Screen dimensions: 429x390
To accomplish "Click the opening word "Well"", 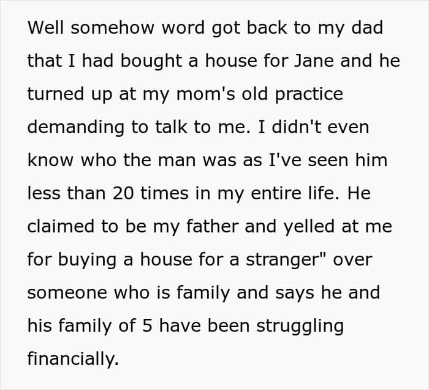I will tap(46, 28).
